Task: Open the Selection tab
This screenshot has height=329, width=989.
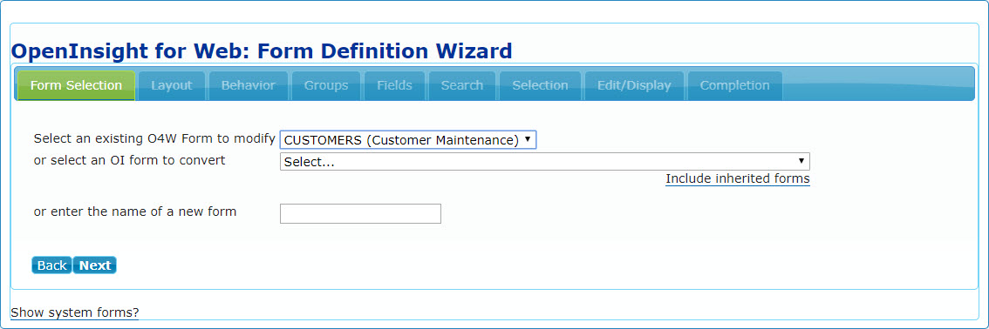Action: (540, 85)
